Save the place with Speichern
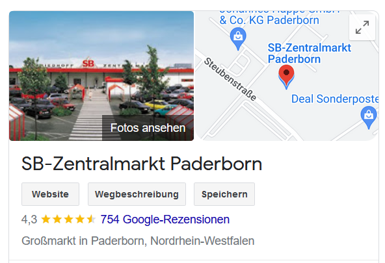This screenshot has height=263, width=385. (x=224, y=194)
